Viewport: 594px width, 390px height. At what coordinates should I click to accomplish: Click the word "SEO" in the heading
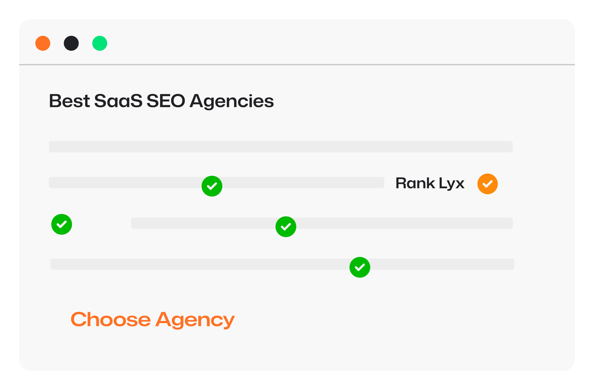pyautogui.click(x=166, y=101)
